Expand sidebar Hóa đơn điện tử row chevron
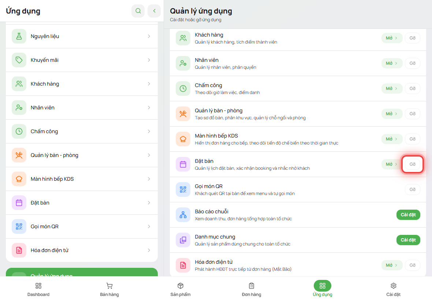This screenshot has width=432, height=300. (x=149, y=250)
